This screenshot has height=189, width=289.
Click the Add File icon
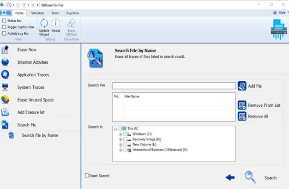(242, 86)
